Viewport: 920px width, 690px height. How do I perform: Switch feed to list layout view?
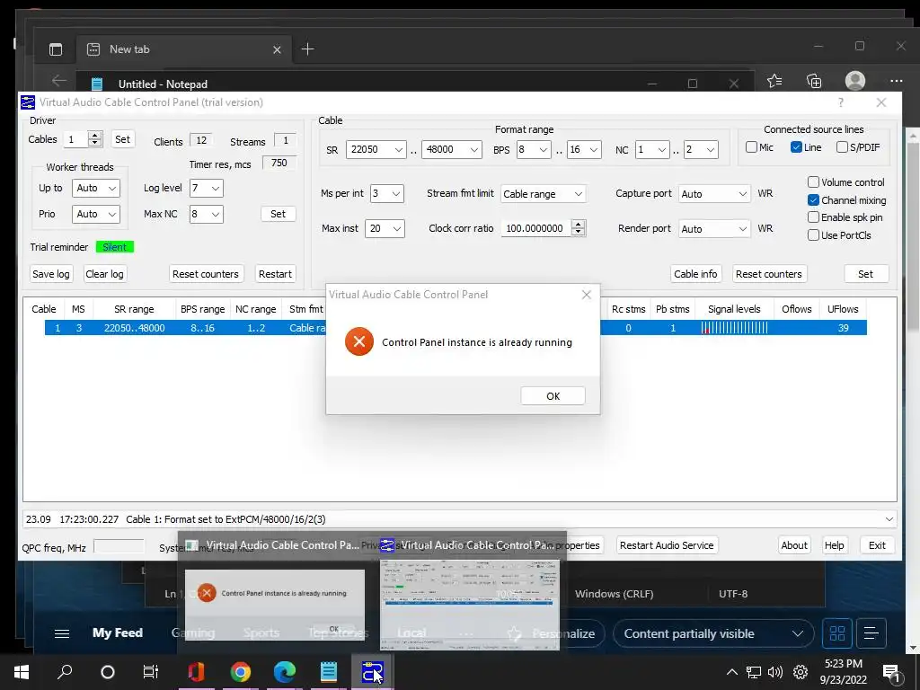pos(871,633)
